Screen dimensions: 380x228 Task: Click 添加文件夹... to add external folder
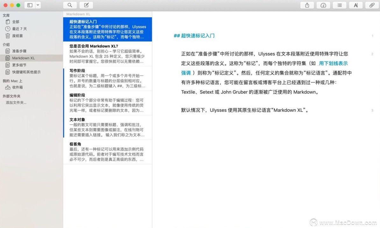16,103
